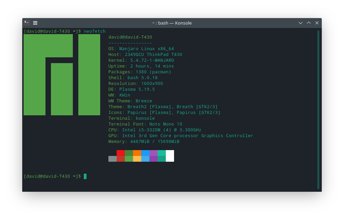Click the 'Icons: Papirus [Plasma]' line
This screenshot has width=344, height=218.
tap(164, 112)
